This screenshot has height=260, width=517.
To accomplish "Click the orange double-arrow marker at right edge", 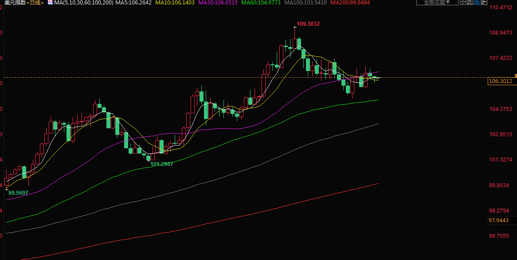I will [x=515, y=75].
